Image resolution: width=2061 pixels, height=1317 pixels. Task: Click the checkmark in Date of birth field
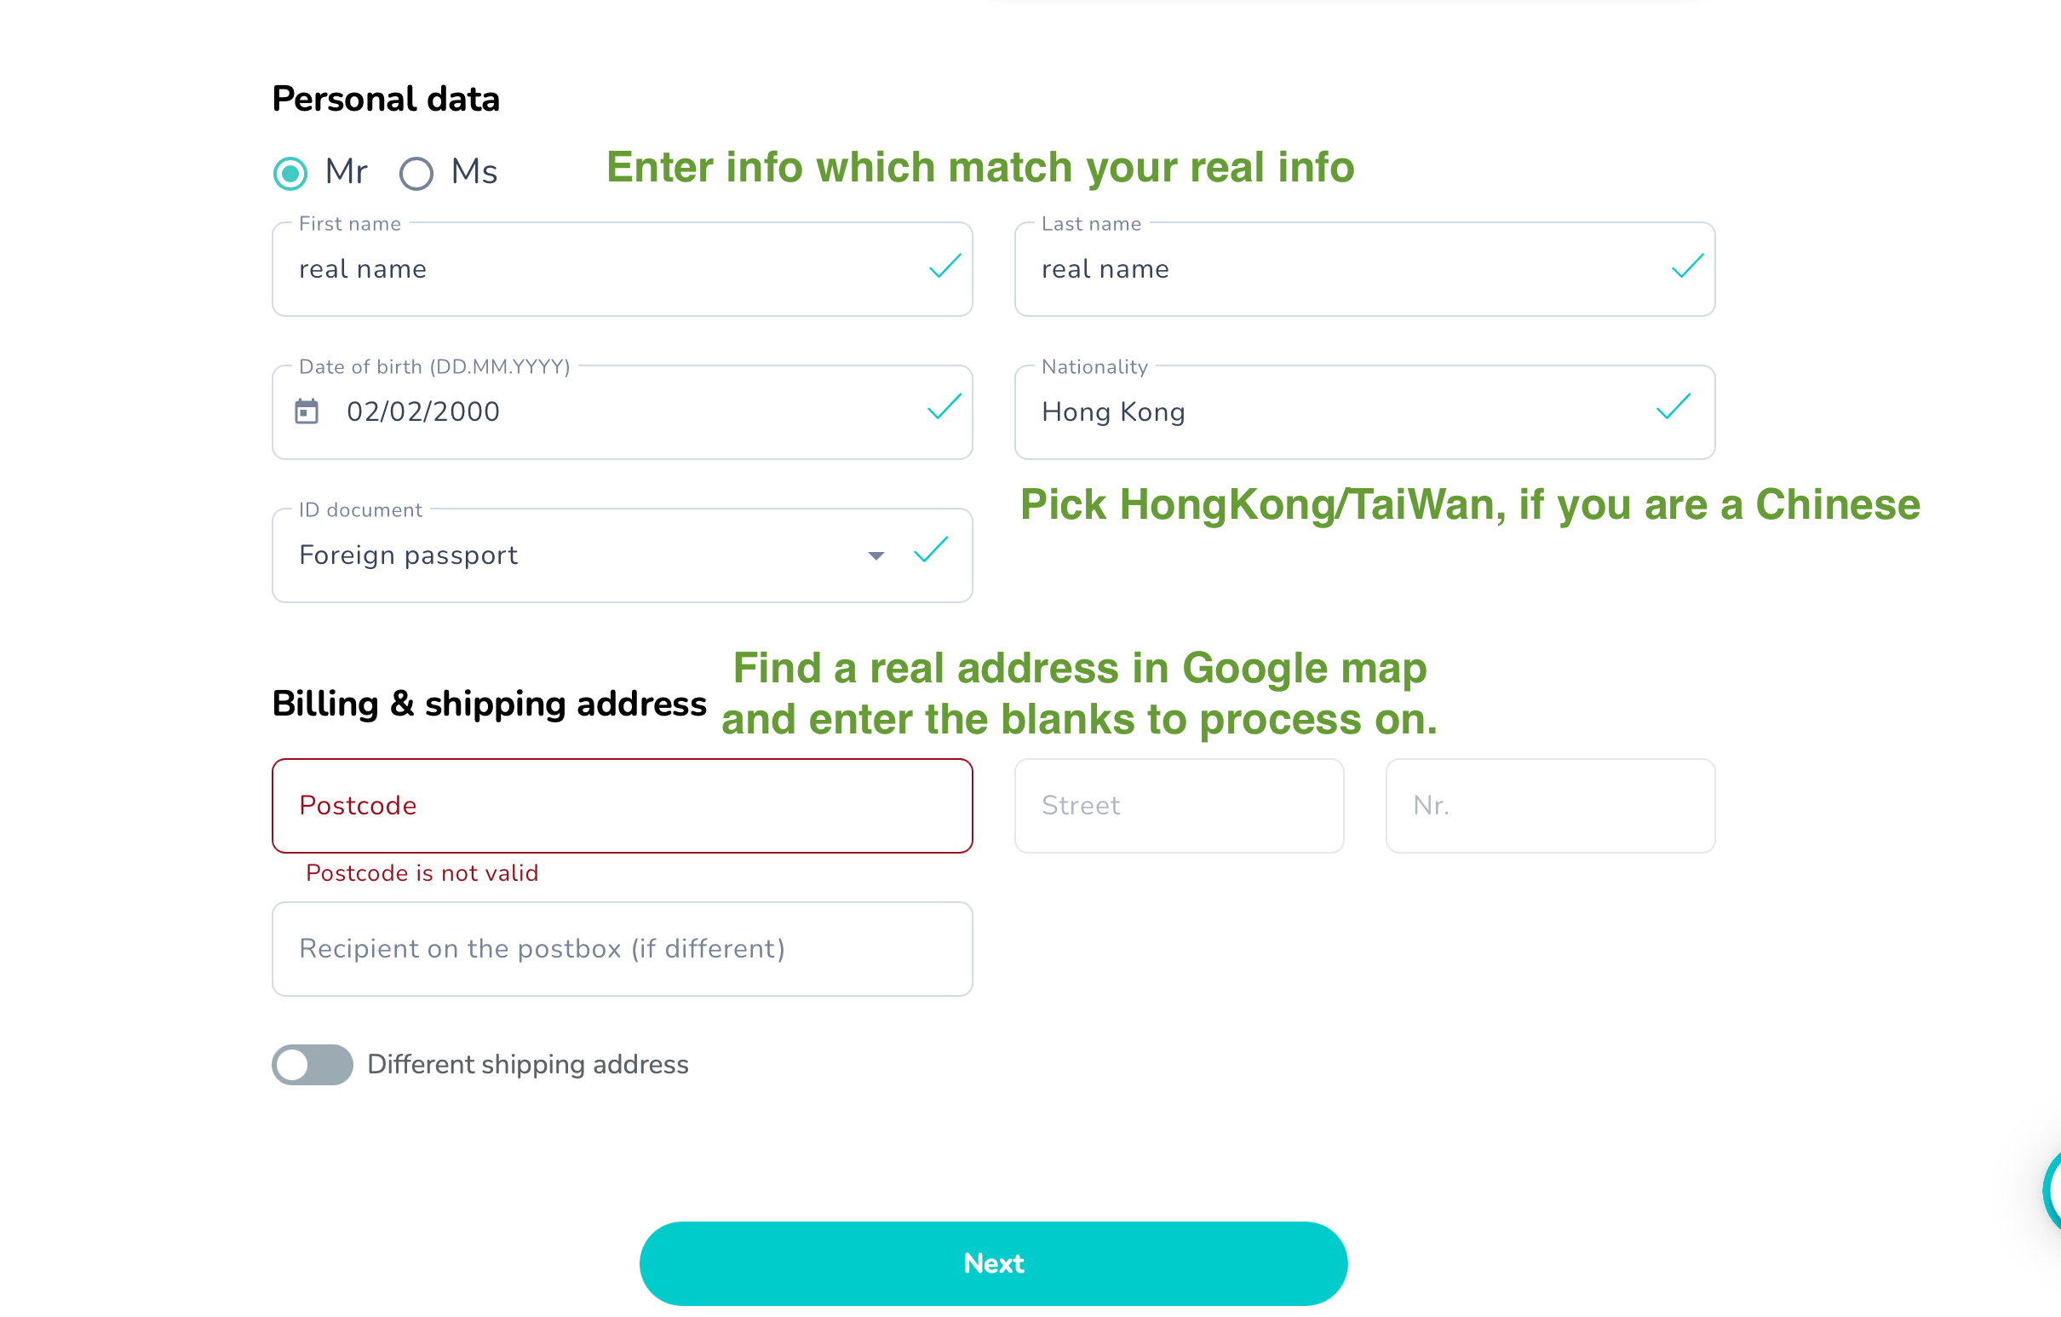pyautogui.click(x=944, y=407)
